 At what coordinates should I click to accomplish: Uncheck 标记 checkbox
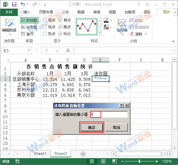click(x=60, y=34)
